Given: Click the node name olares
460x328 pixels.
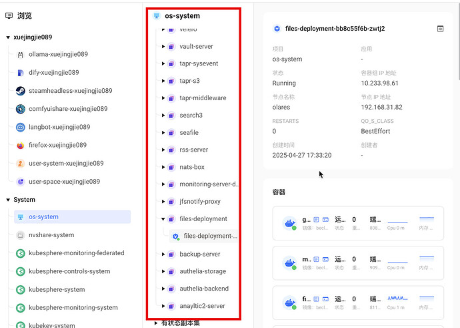Looking at the screenshot, I should [281, 108].
